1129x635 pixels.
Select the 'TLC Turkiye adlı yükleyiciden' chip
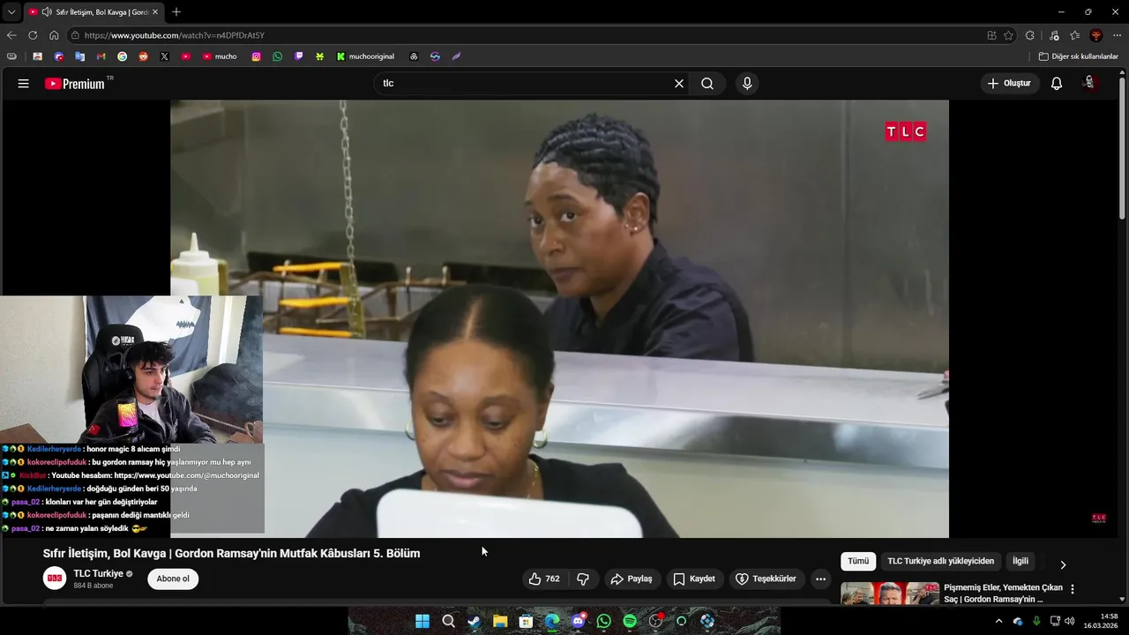click(940, 562)
